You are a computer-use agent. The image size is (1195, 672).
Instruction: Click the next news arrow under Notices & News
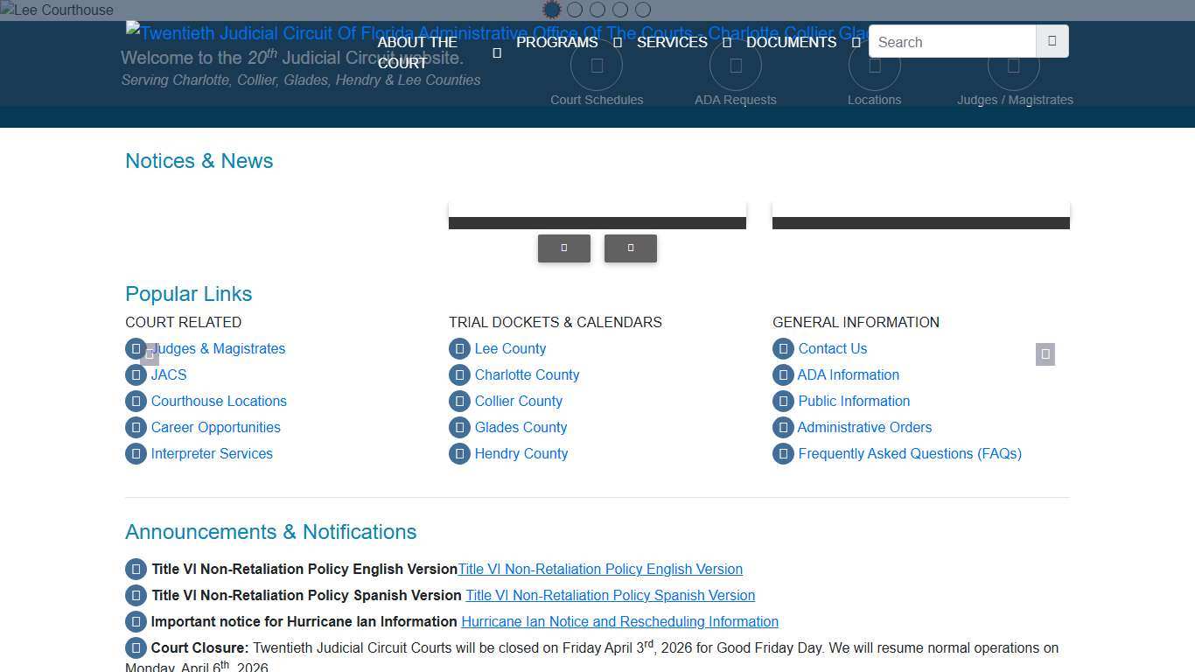(630, 248)
